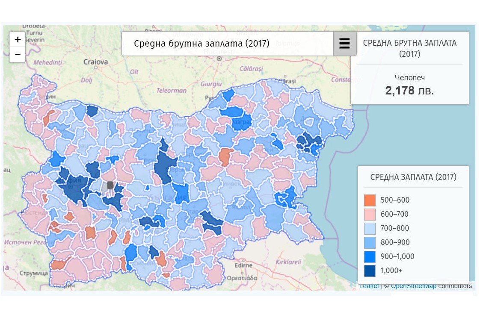
Task: Click the 700–800 pale blue legend swatch
Action: 370,229
